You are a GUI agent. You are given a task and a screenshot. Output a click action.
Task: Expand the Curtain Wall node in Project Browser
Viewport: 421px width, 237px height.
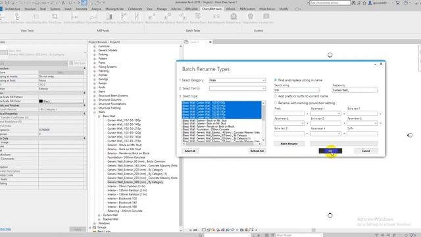point(99,215)
